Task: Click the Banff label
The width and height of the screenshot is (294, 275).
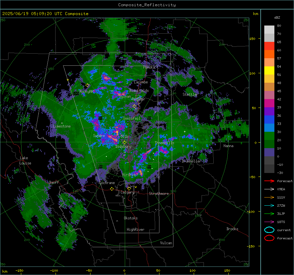Action: tap(54, 182)
